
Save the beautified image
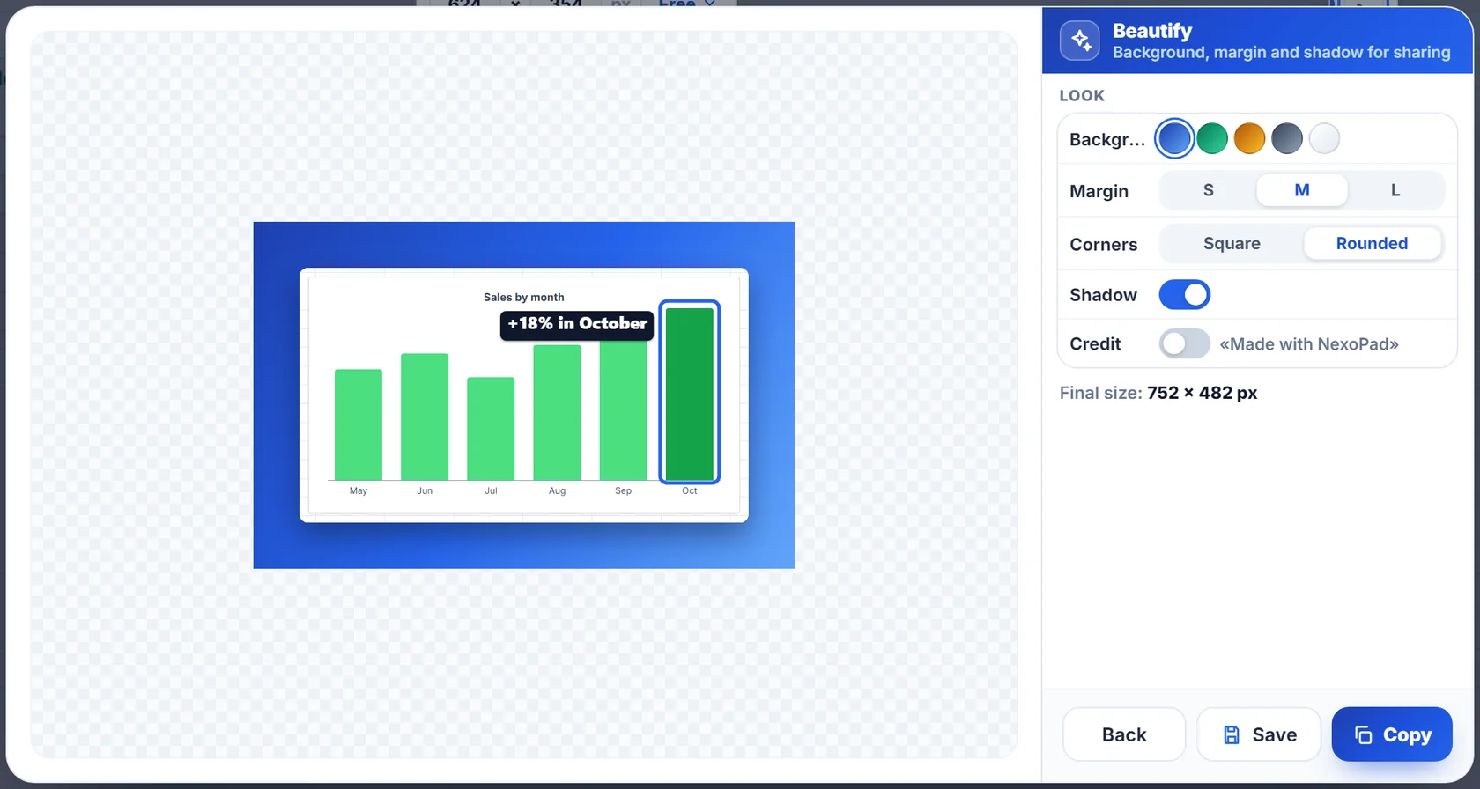[1259, 734]
